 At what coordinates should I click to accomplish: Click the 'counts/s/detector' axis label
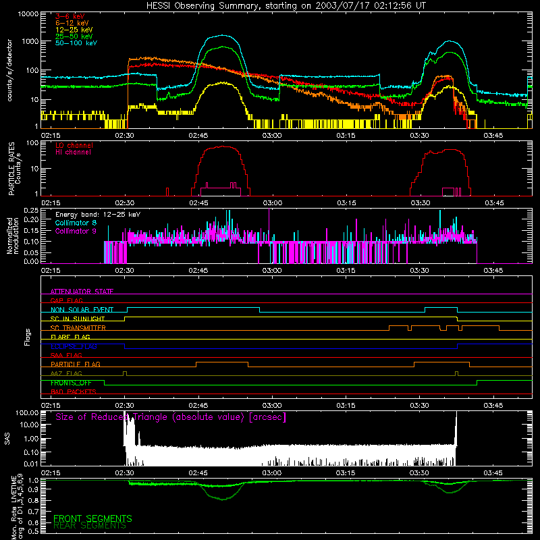tap(9, 70)
